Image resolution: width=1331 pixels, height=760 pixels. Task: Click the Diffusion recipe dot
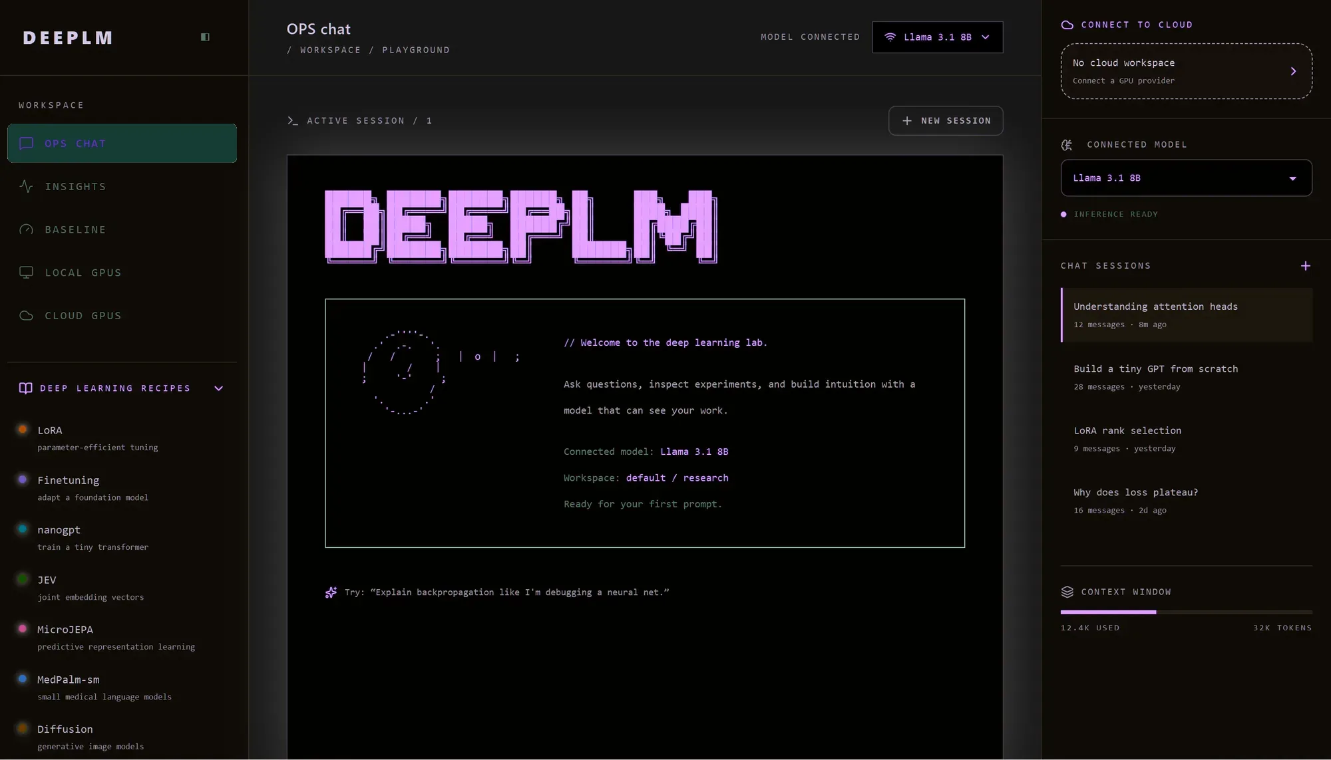pos(23,729)
